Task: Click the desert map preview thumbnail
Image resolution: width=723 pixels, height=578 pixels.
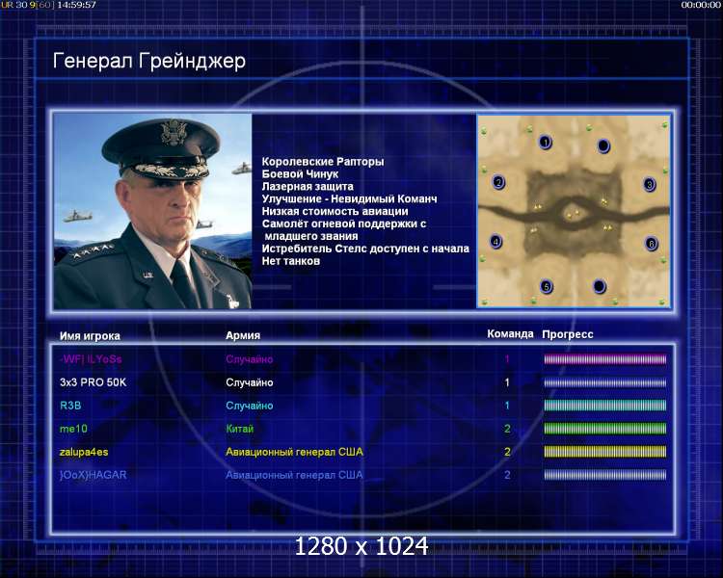Action: click(574, 211)
